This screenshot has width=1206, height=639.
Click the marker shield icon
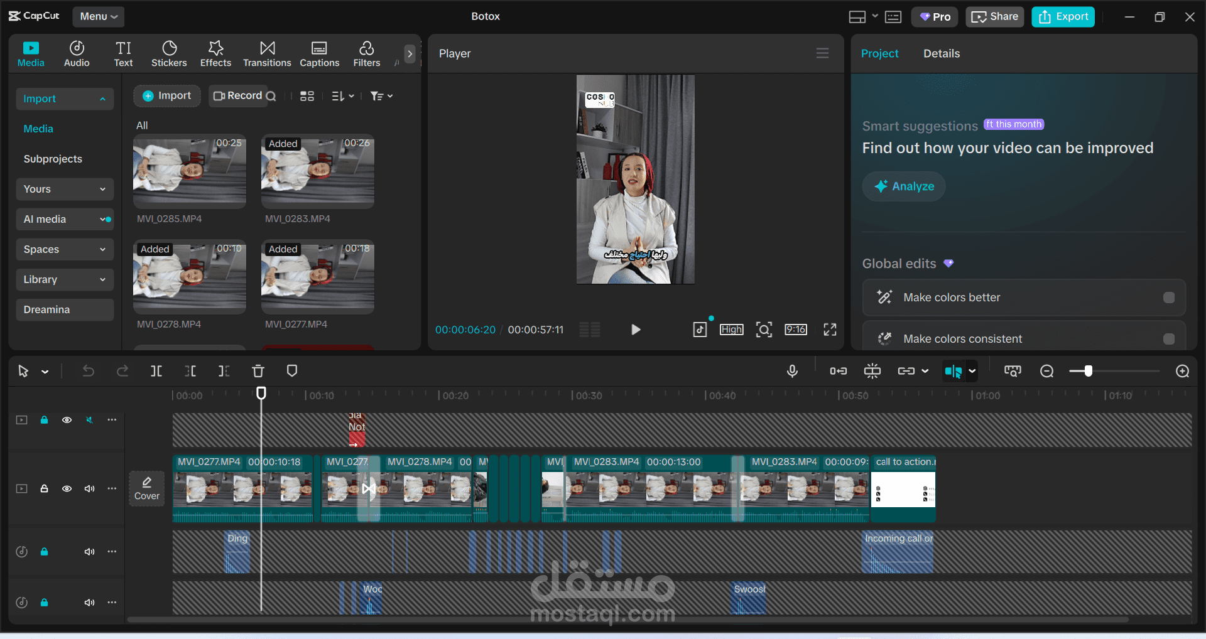(291, 371)
